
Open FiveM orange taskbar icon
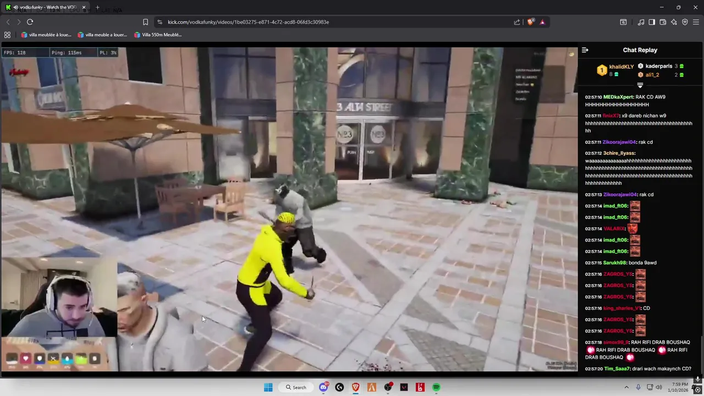pyautogui.click(x=372, y=387)
